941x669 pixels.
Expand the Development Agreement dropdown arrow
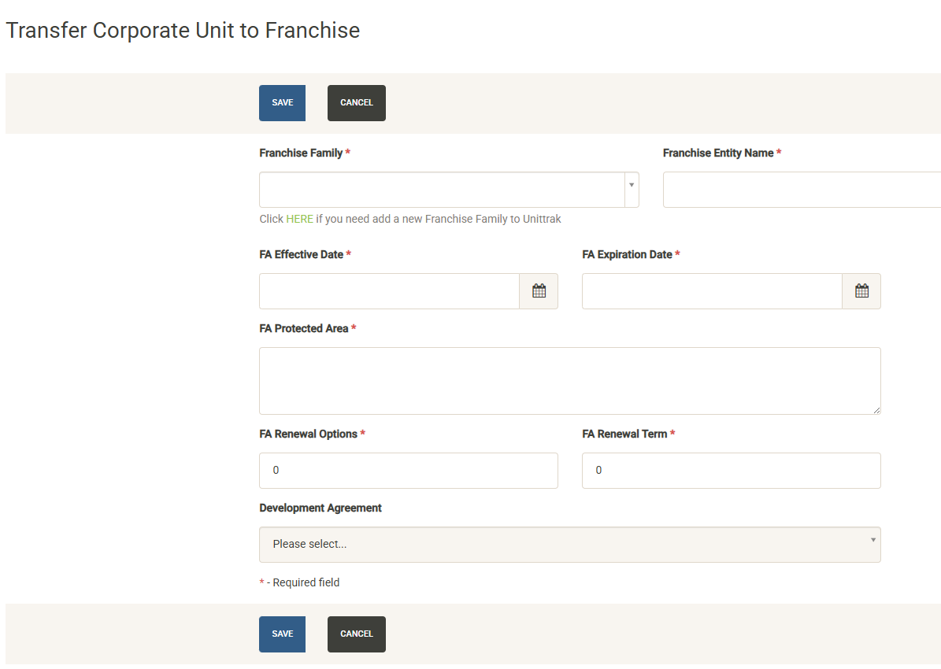pyautogui.click(x=872, y=541)
